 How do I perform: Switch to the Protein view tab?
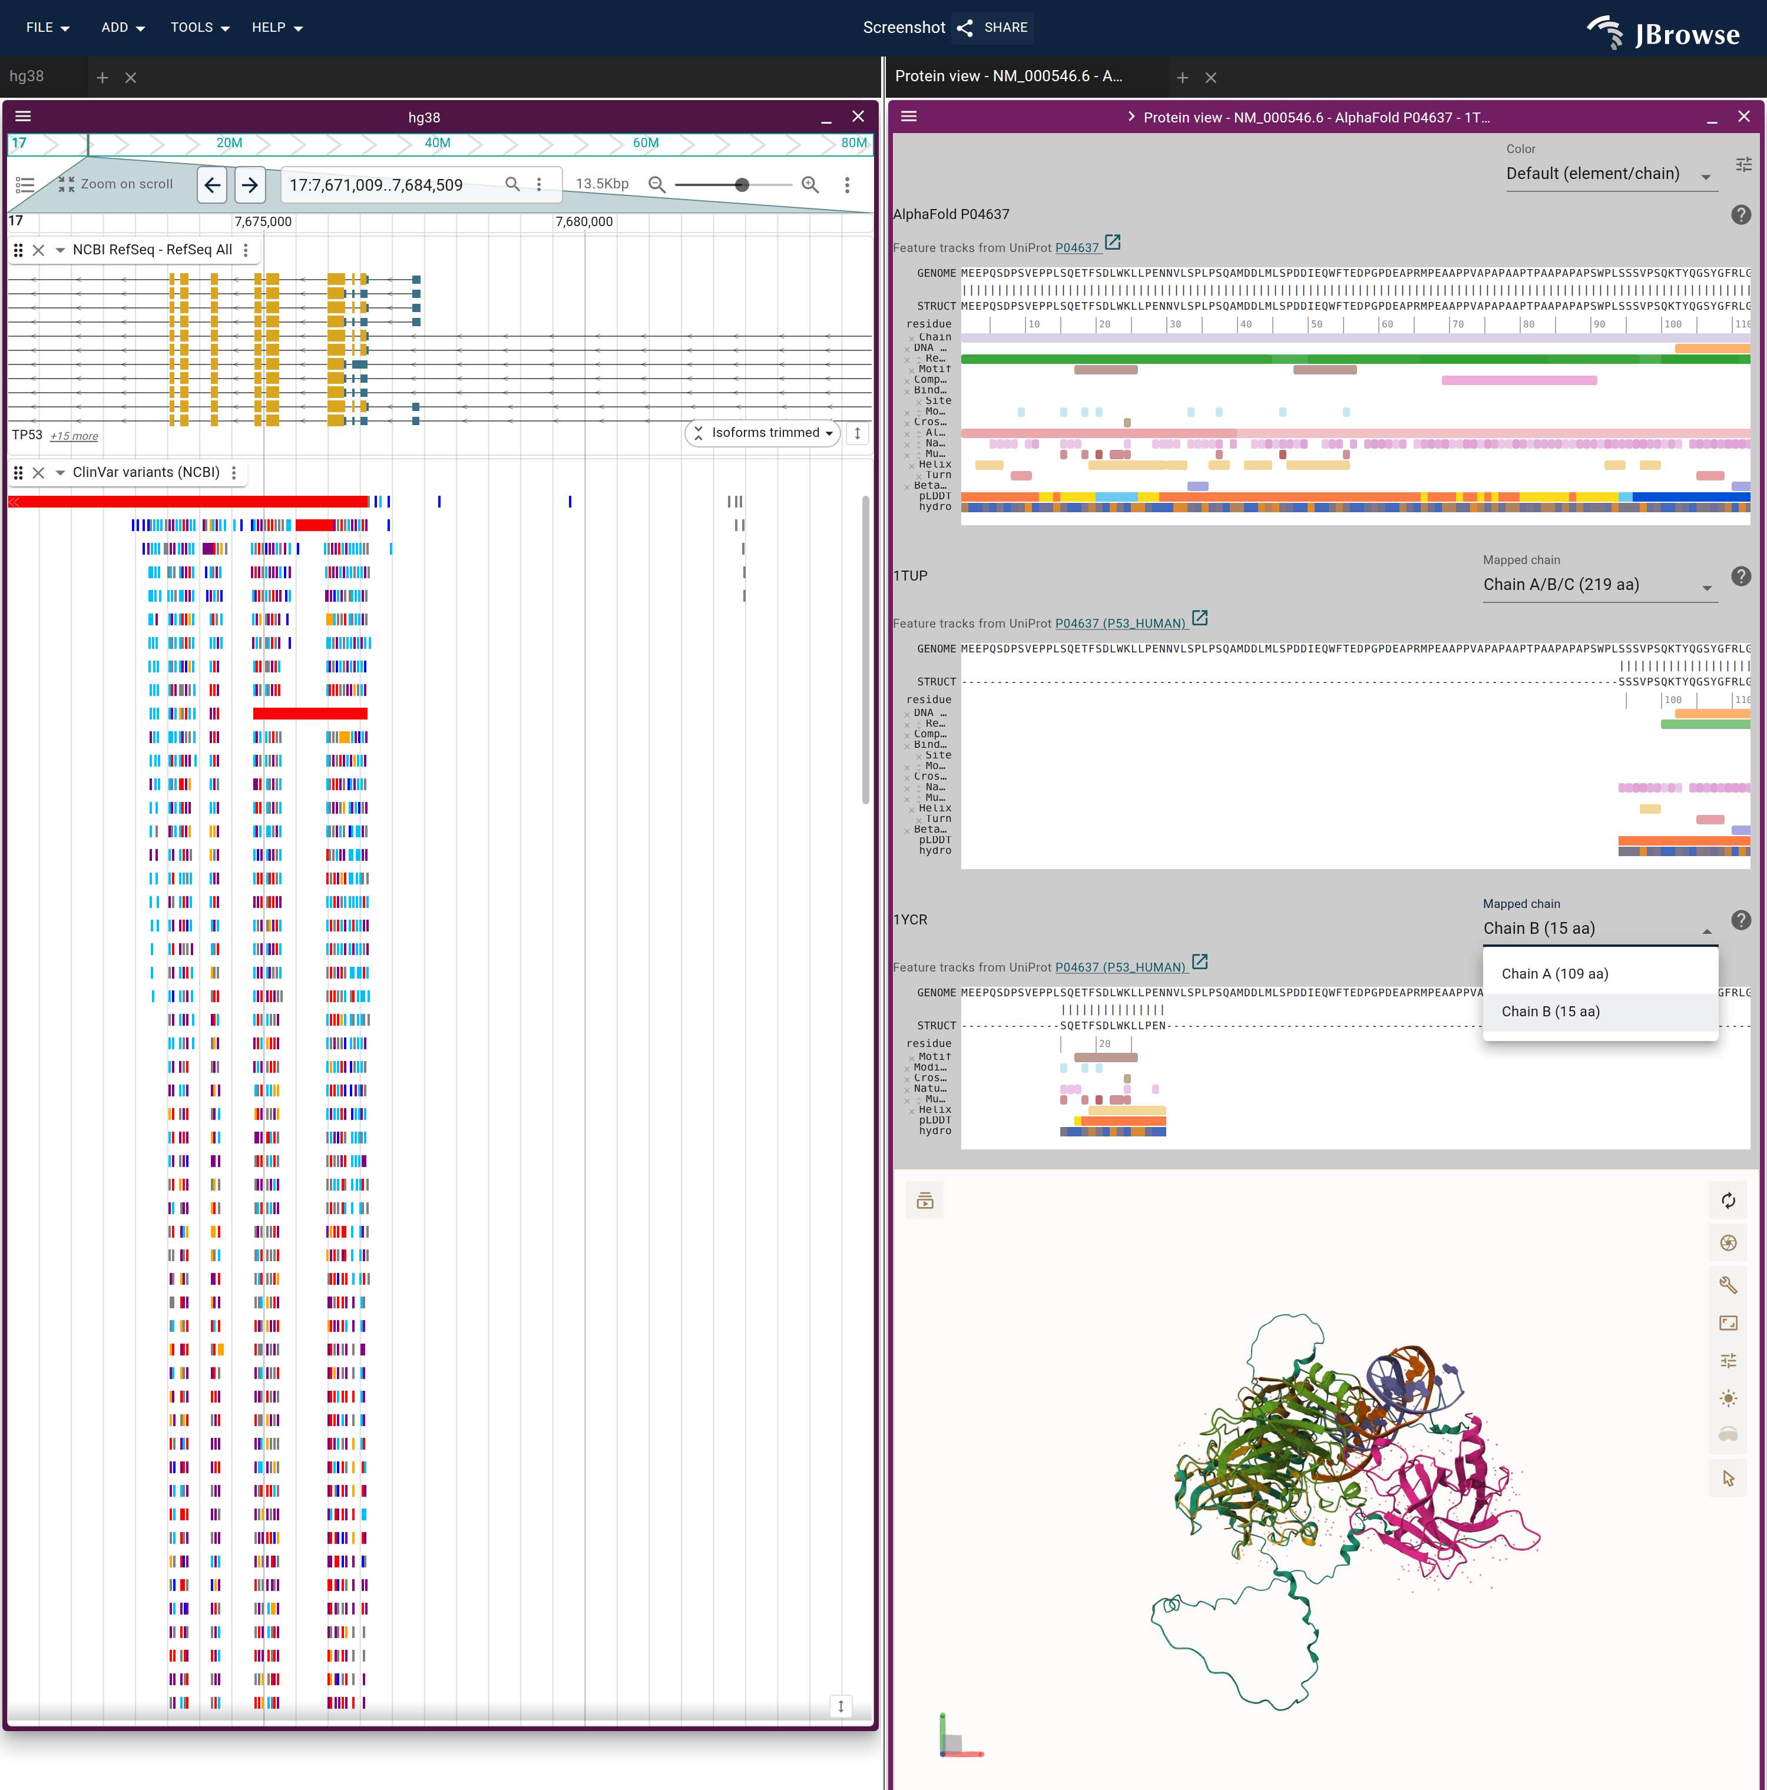tap(1008, 77)
